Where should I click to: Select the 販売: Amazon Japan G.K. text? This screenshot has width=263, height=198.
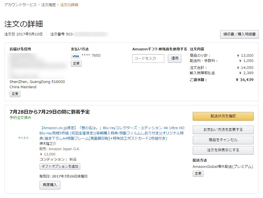(x=60, y=149)
